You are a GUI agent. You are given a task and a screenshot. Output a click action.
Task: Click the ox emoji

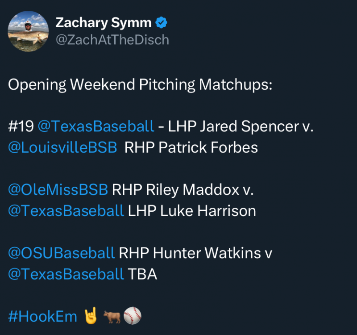click(112, 316)
